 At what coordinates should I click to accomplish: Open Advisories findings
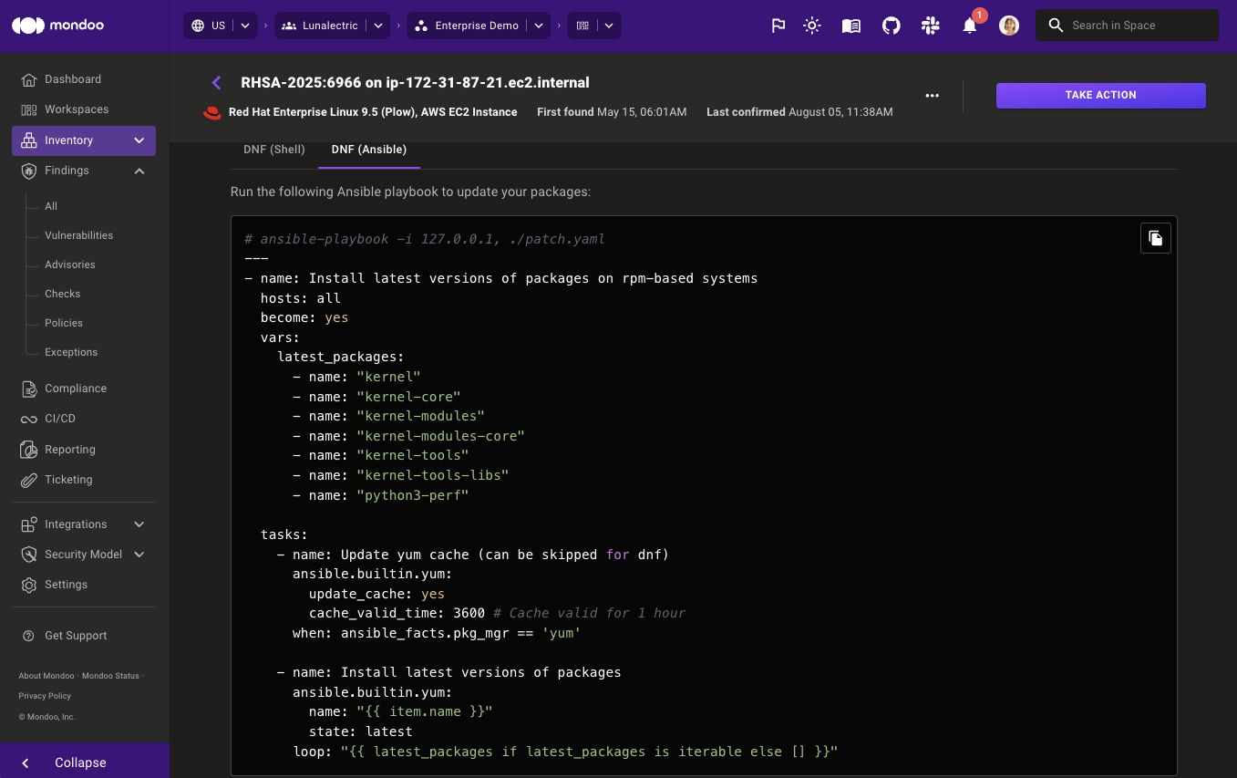click(70, 265)
